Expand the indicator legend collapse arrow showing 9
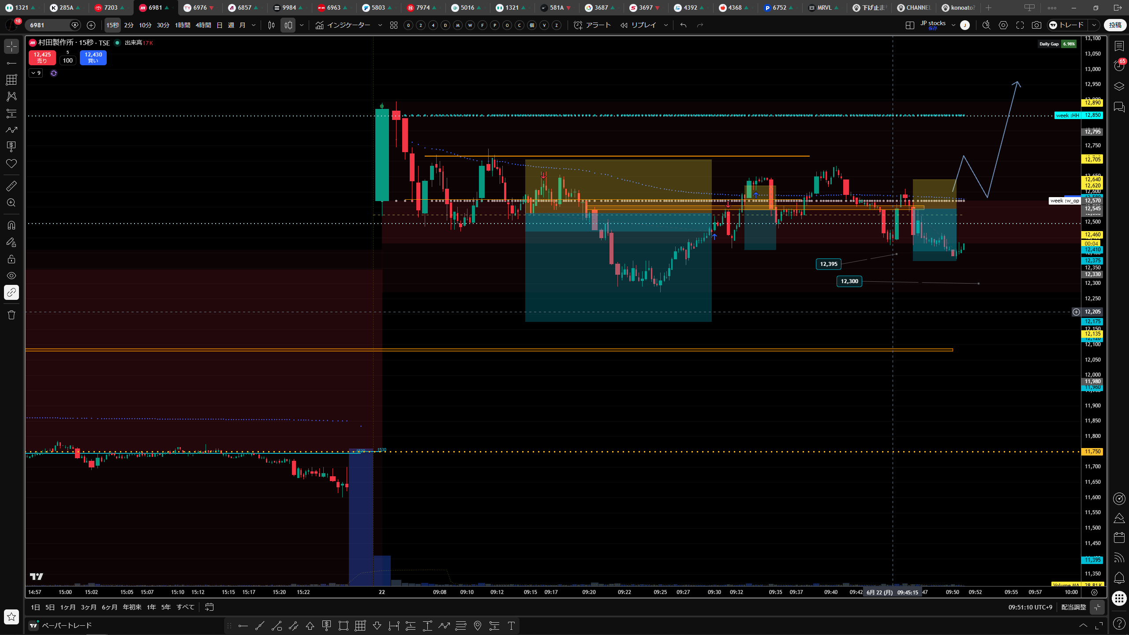 point(36,73)
